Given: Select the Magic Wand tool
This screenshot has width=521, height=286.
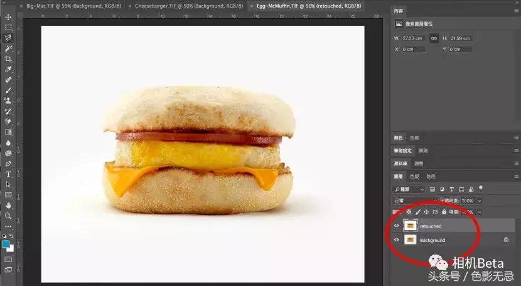Looking at the screenshot, I should coord(8,48).
